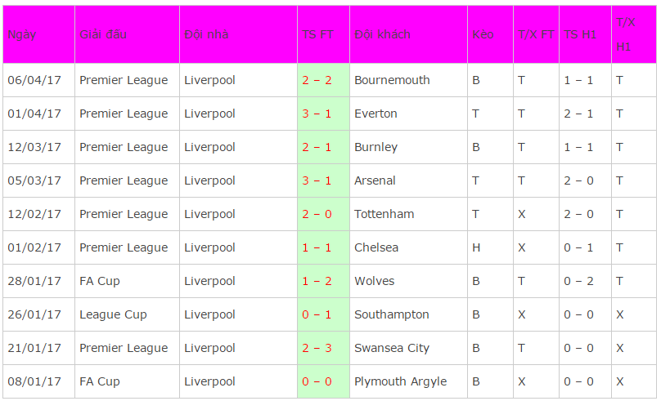Select the Giải đấu column header
Image resolution: width=661 pixels, height=401 pixels.
(x=128, y=34)
